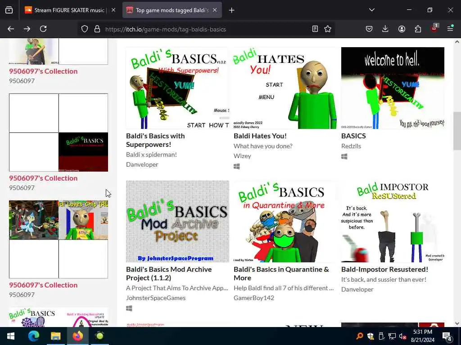Open Baldi Hates You thumbnail

tap(285, 88)
